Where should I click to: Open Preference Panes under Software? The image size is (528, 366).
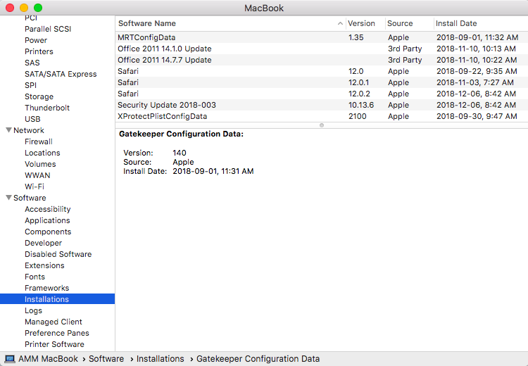[57, 334]
